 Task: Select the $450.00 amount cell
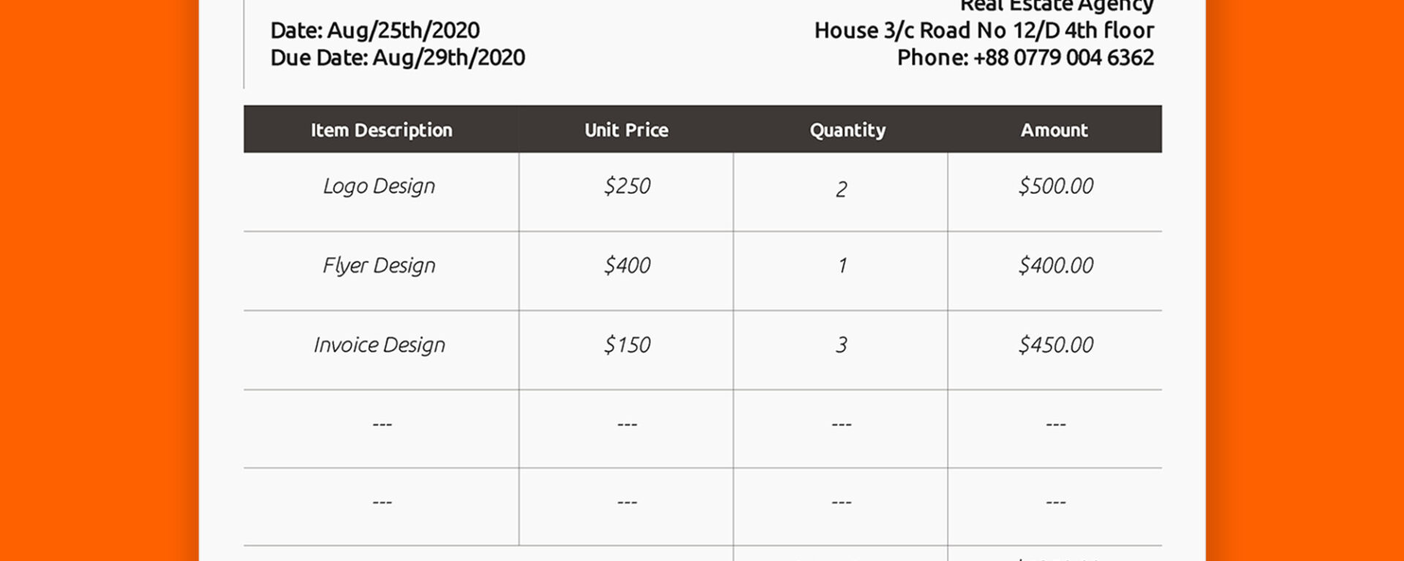click(x=1055, y=345)
